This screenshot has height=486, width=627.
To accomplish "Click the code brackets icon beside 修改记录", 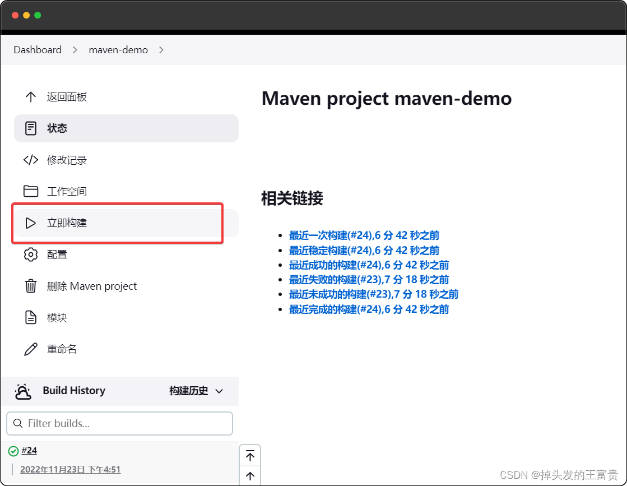I will (31, 160).
